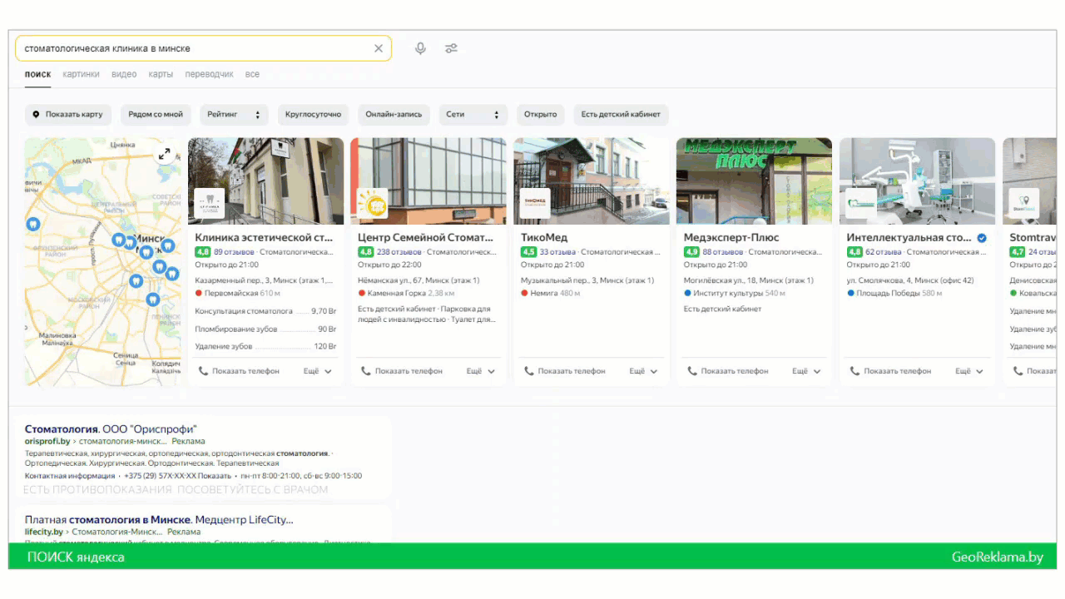Open 88 отзывов link
The height and width of the screenshot is (599, 1065).
[723, 251]
